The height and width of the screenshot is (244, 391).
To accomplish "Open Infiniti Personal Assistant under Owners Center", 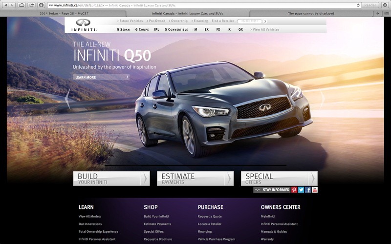I will [279, 224].
